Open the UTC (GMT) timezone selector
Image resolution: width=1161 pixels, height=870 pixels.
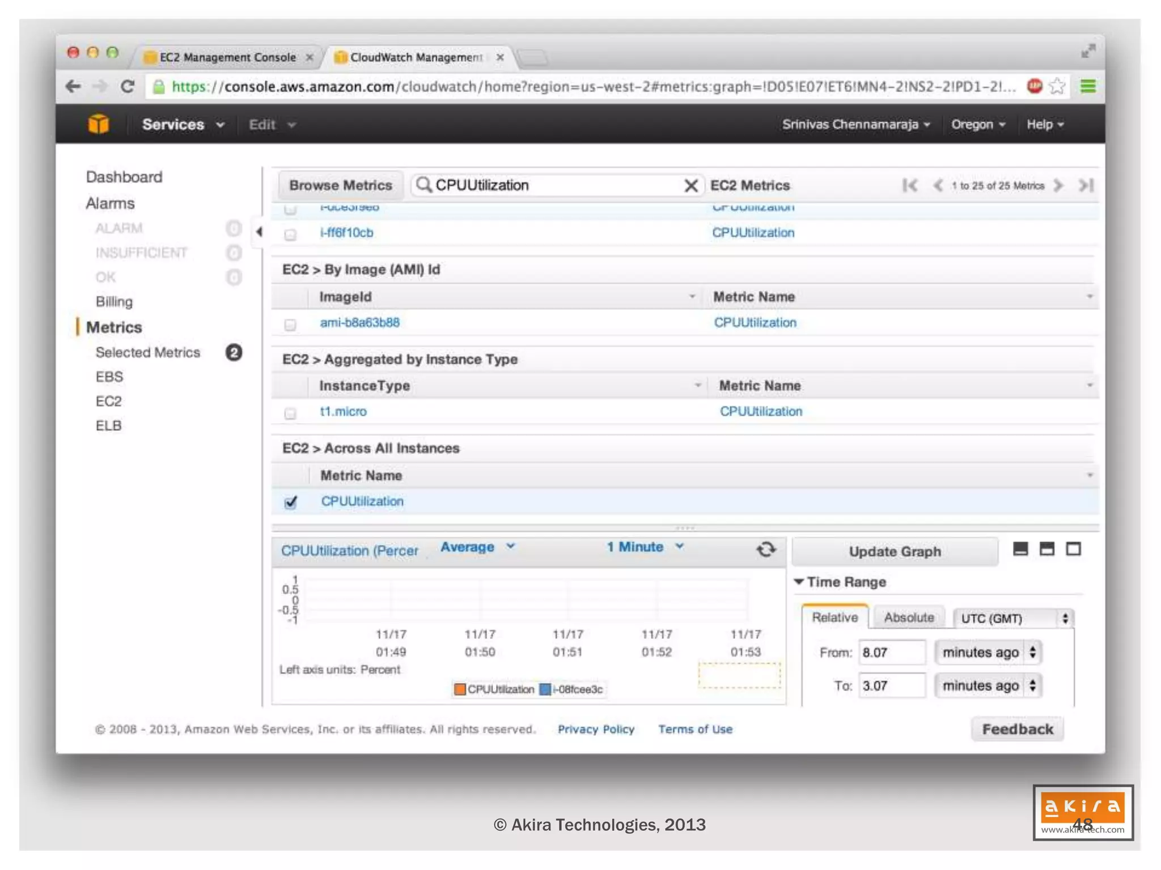(x=1014, y=618)
